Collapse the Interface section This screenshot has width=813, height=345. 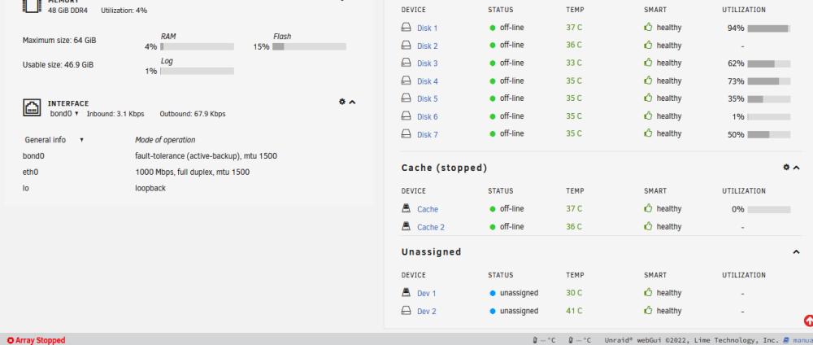pos(353,103)
